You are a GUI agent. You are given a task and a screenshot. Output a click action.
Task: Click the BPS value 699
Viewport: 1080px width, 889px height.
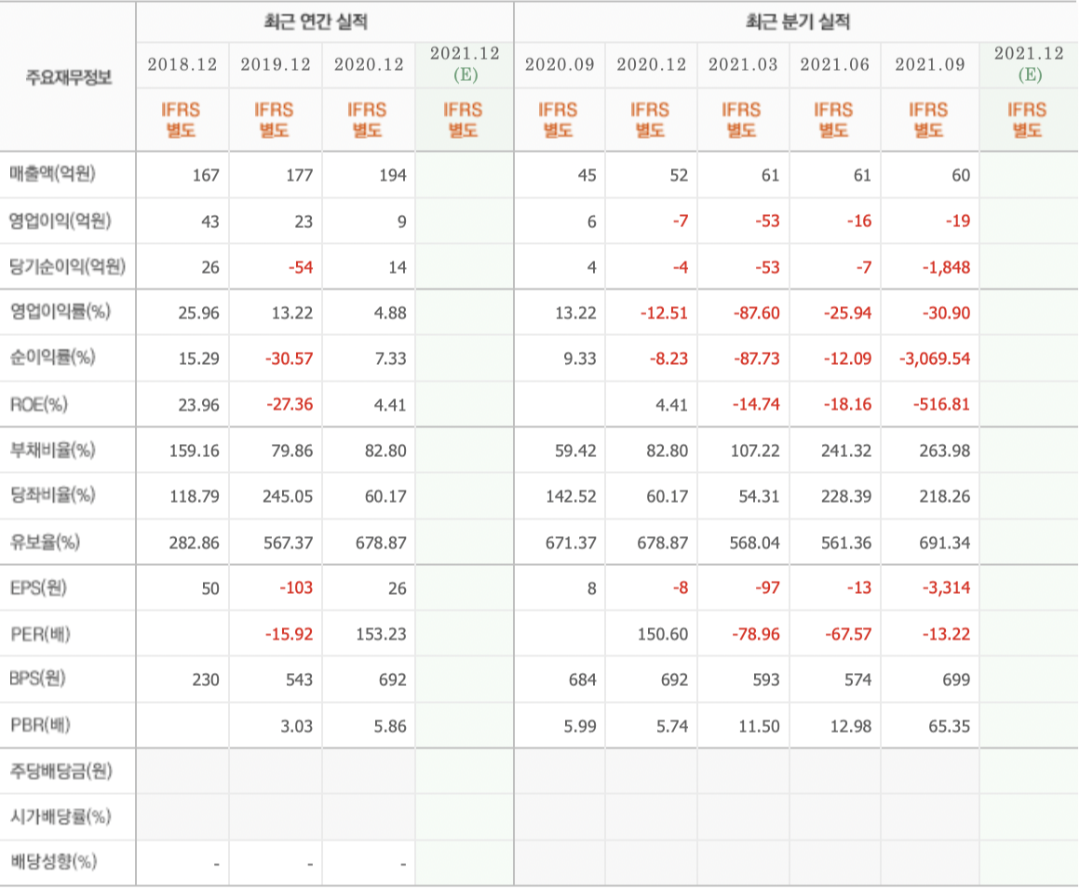[957, 680]
